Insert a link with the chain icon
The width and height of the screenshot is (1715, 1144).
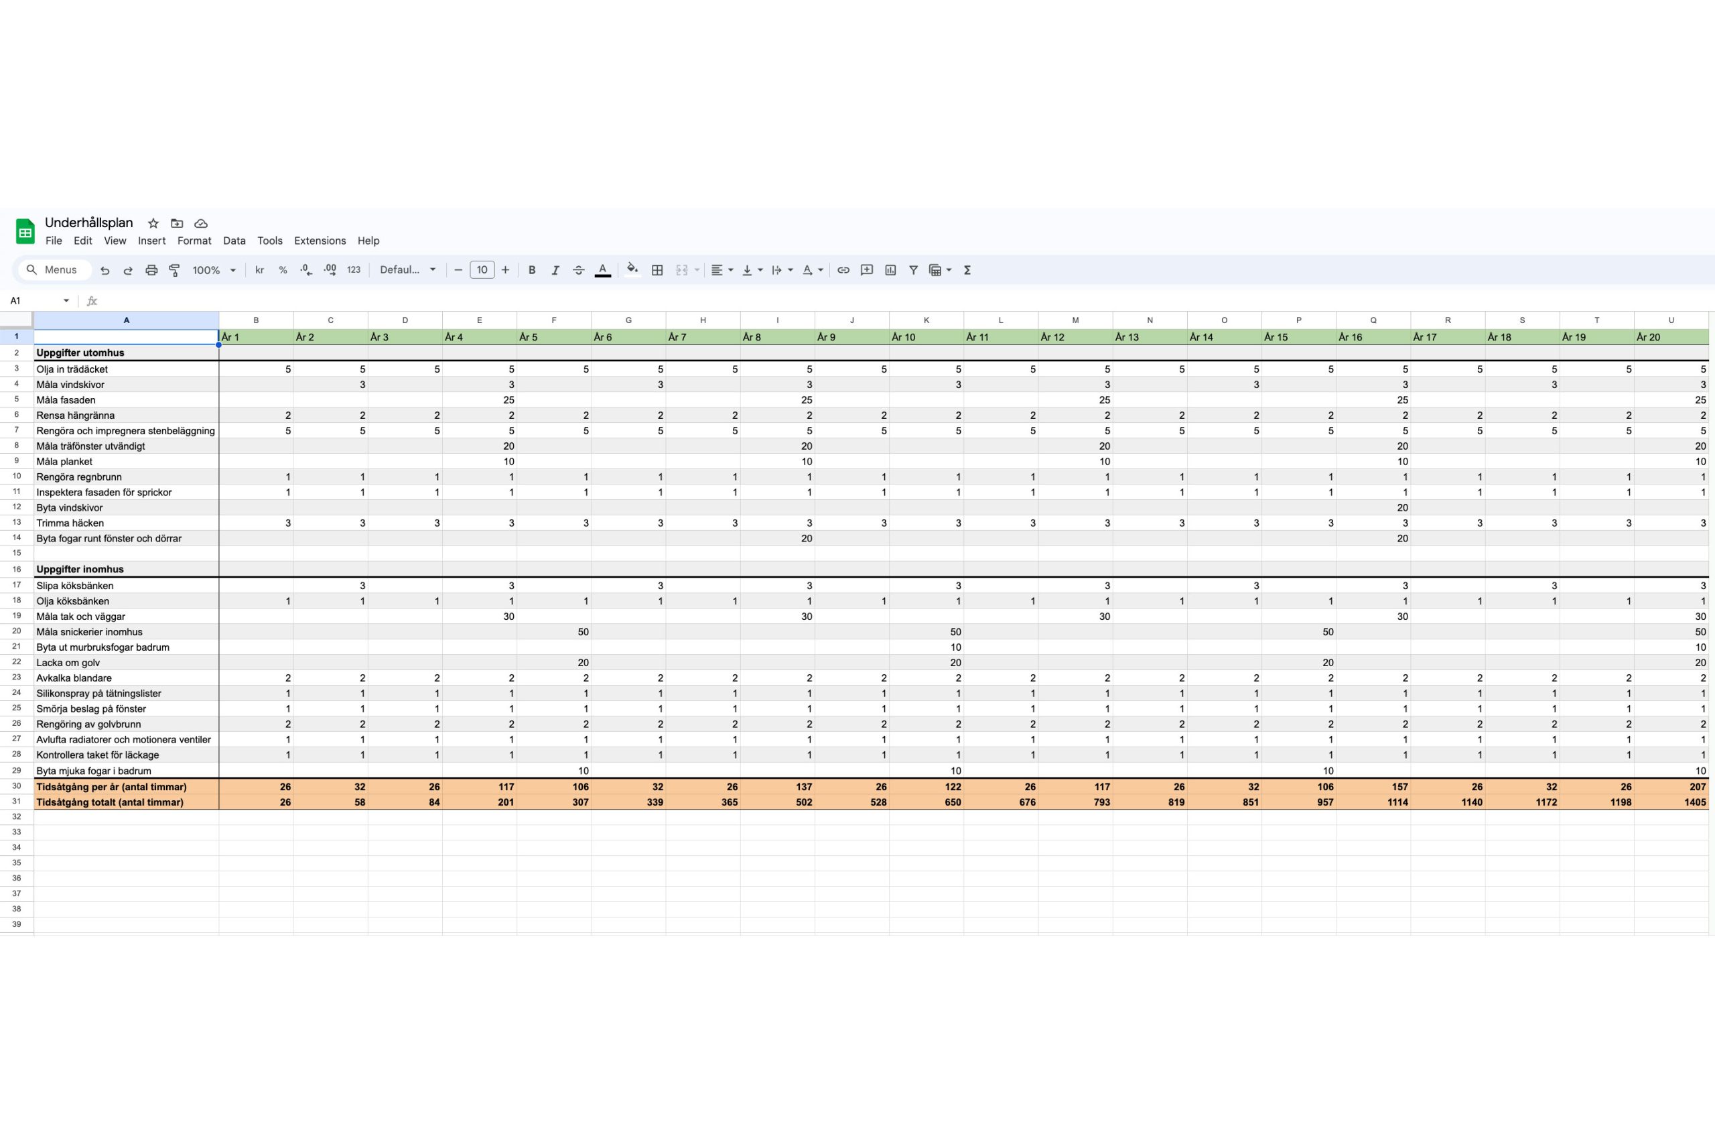pos(843,270)
